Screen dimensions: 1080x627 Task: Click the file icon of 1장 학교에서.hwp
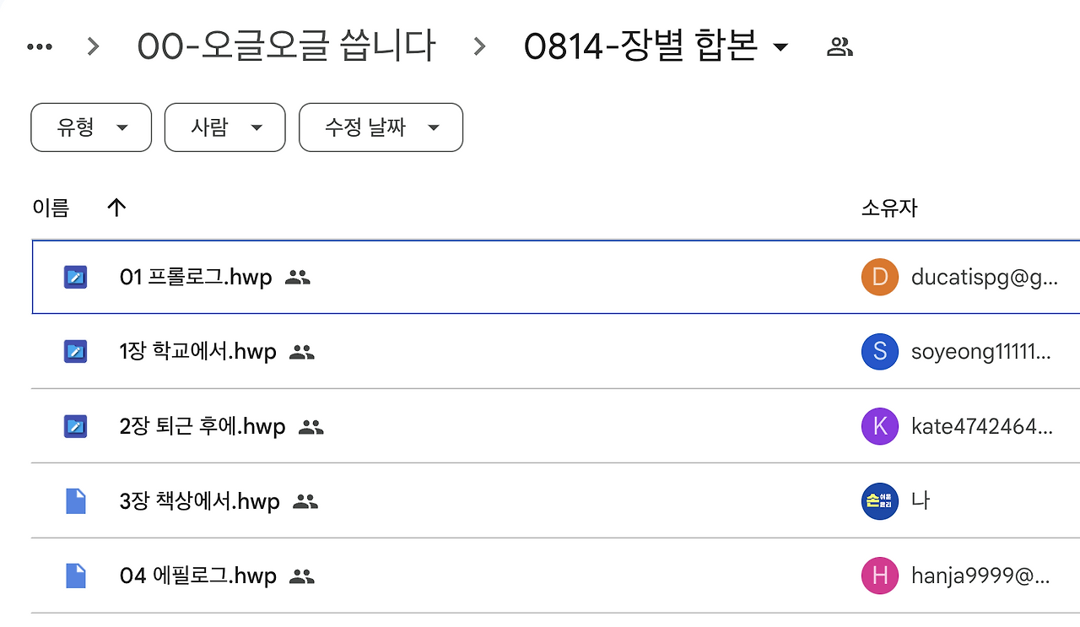click(76, 351)
